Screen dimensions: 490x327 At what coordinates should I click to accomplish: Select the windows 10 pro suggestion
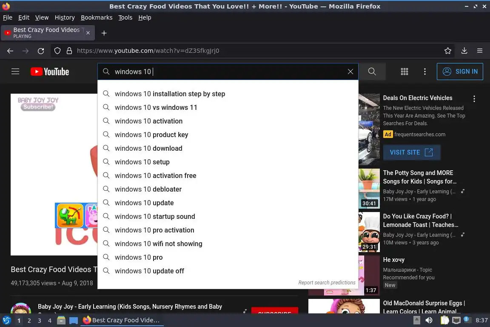228,257
